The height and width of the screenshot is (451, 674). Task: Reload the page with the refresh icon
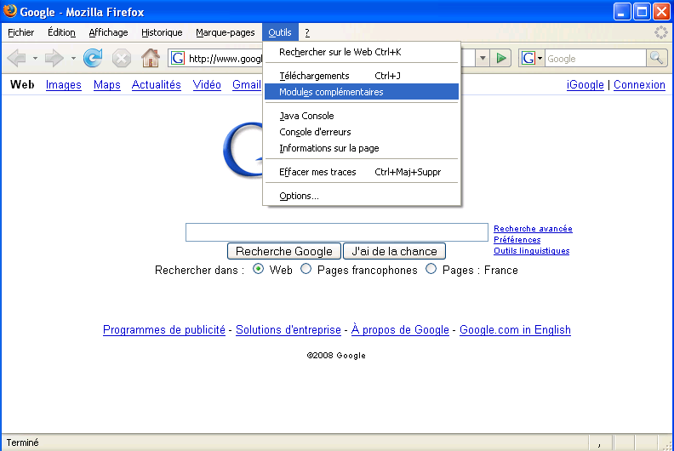tap(93, 58)
